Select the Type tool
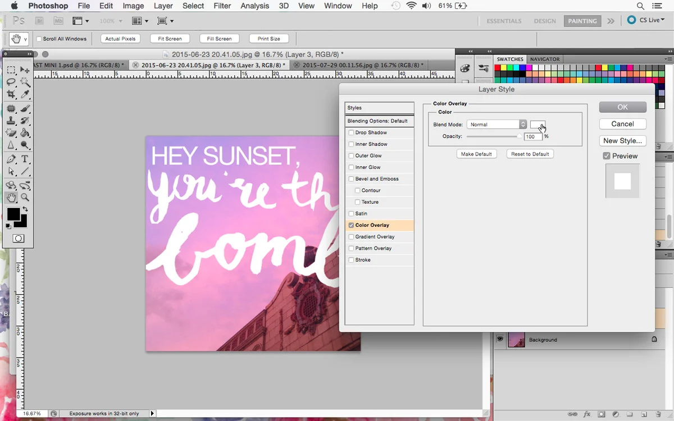Screen dimensions: 674x421 click(x=25, y=159)
